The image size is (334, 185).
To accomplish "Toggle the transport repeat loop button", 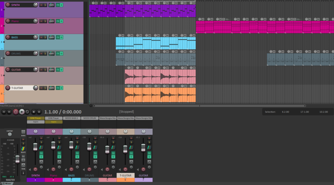I will pos(27,112).
